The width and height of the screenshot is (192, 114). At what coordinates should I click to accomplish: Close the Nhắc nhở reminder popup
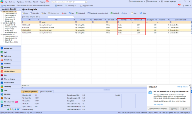189,86
